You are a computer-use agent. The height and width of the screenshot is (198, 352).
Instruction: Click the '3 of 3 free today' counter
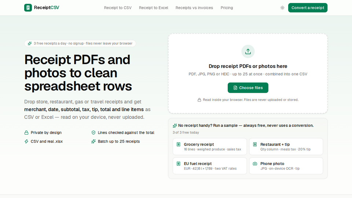pyautogui.click(x=186, y=132)
